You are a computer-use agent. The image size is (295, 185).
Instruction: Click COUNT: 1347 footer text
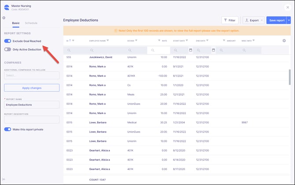97,180
